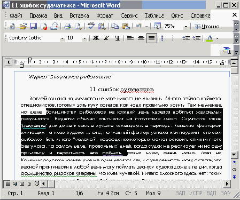Screen dimensions: 240x200
Task: Open a file with the folder icon
Action: click(23, 26)
